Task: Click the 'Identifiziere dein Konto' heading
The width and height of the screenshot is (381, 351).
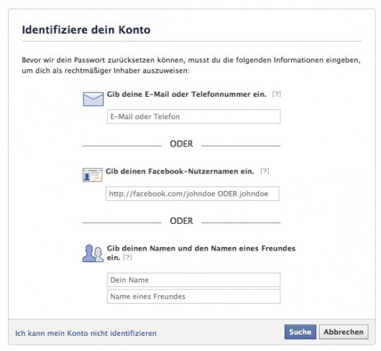Action: [86, 30]
